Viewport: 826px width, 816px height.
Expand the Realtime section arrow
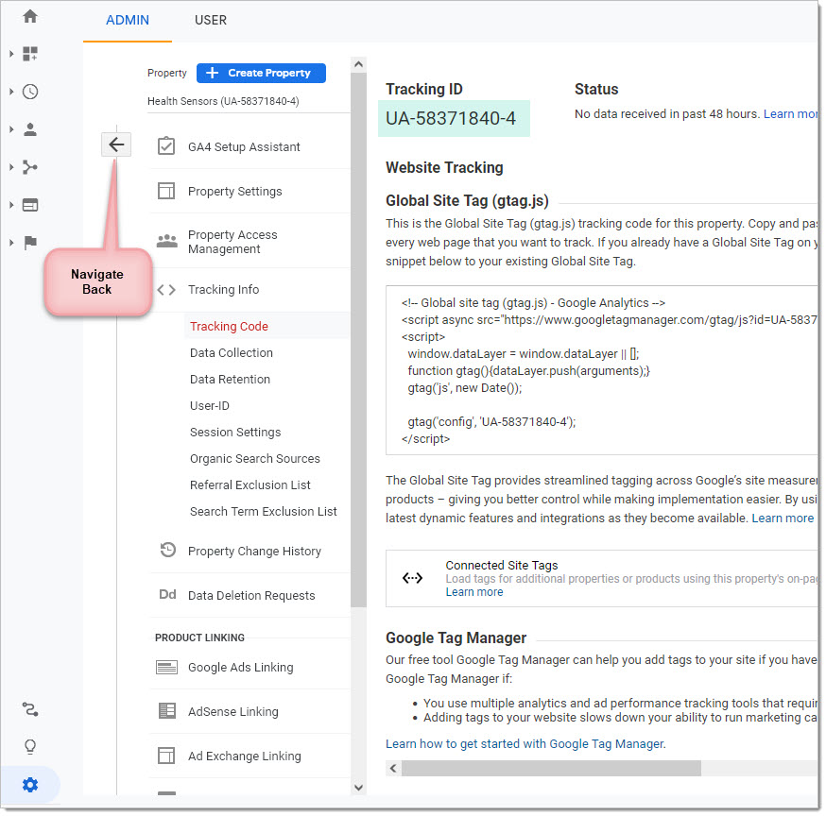click(11, 92)
